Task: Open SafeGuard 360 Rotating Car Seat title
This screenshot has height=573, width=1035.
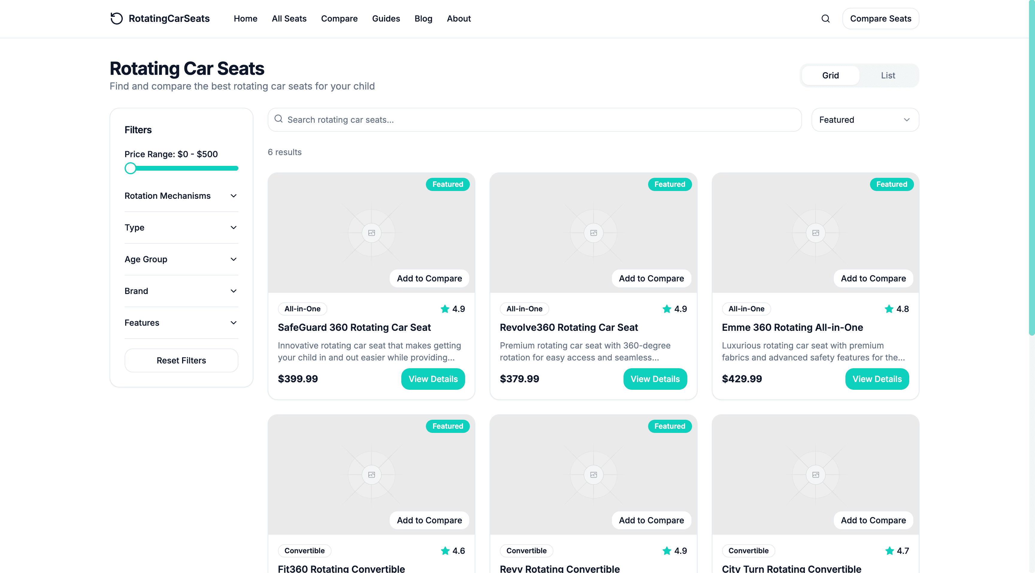Action: click(354, 327)
